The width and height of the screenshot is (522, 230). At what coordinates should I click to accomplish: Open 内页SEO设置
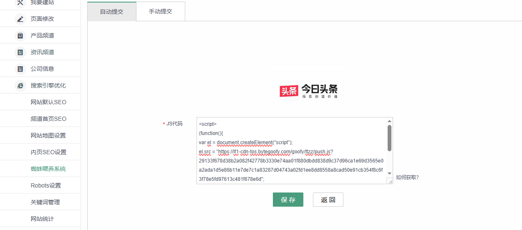point(48,152)
